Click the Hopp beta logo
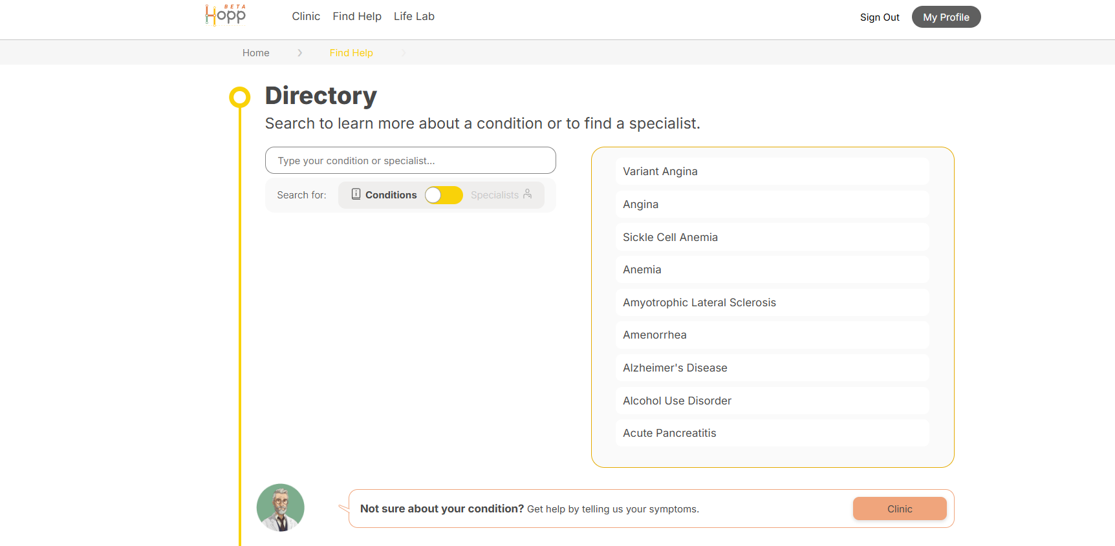Viewport: 1115px width, 546px height. click(226, 15)
